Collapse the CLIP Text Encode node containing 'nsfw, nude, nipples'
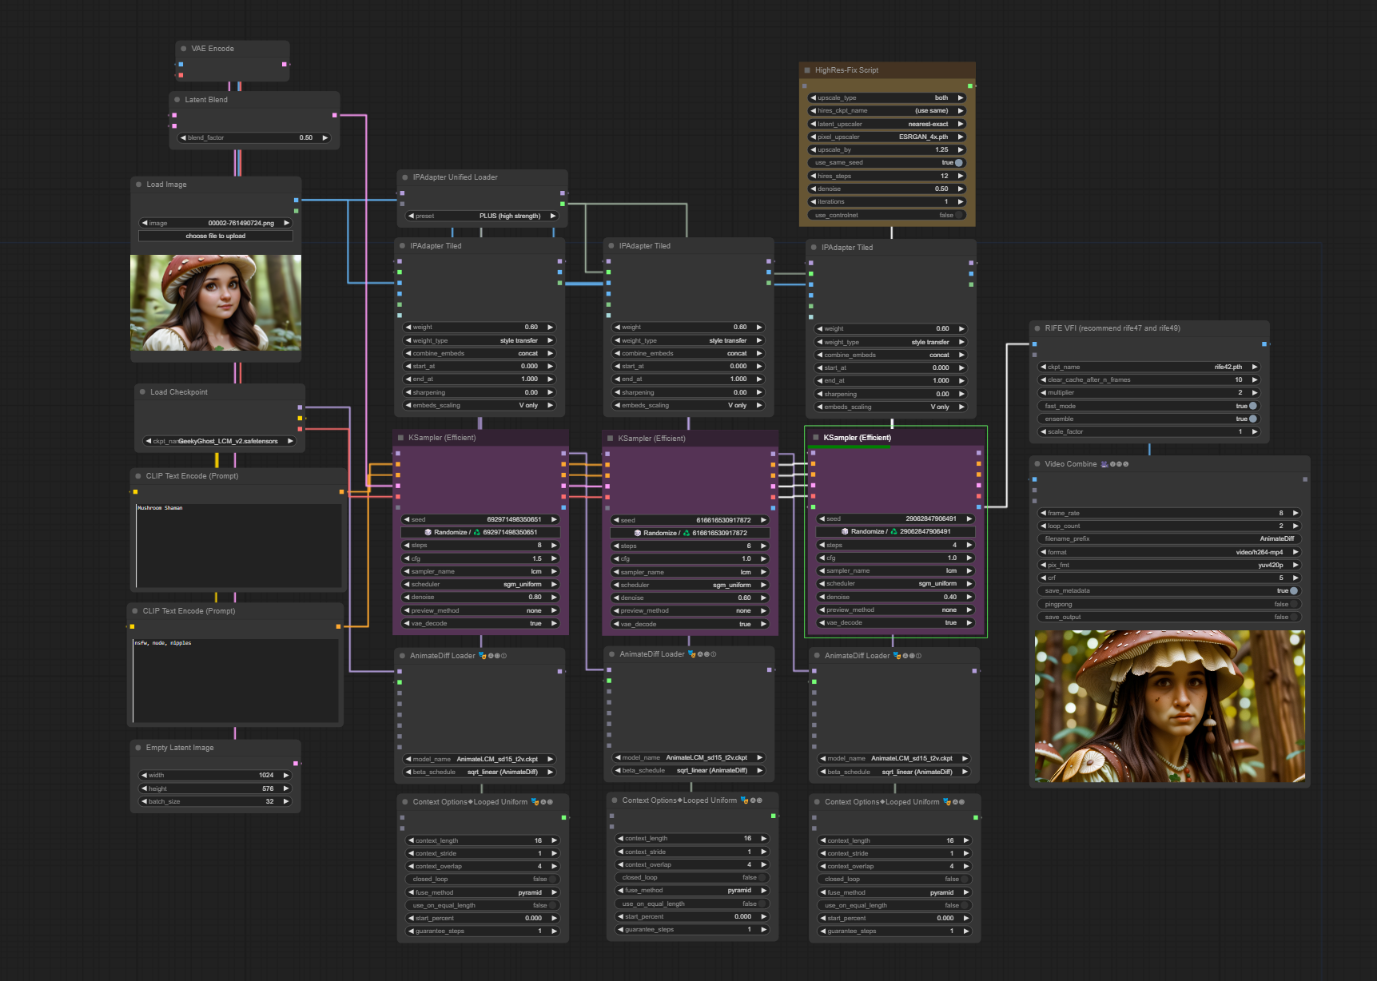The height and width of the screenshot is (981, 1377). (135, 611)
